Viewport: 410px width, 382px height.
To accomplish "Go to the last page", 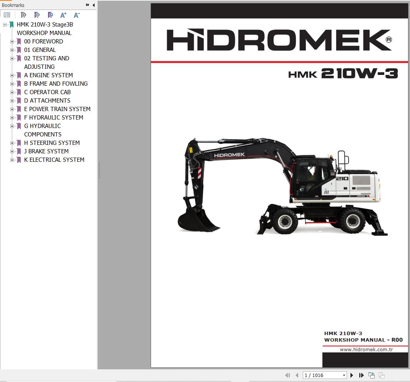I will coord(361,375).
